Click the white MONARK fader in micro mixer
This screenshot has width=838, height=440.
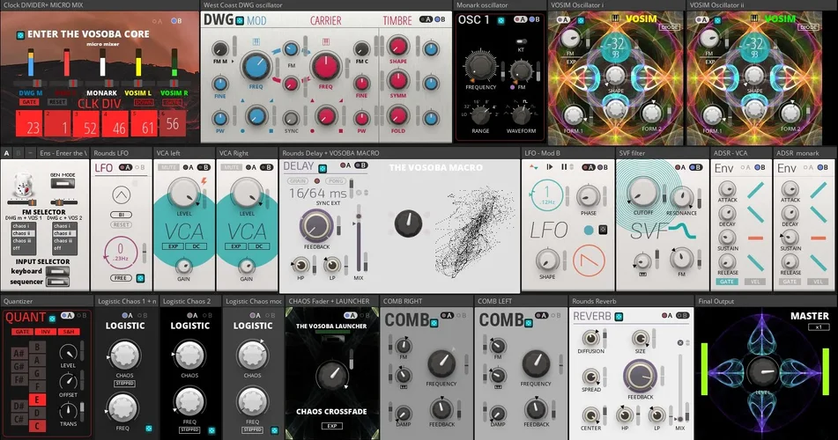point(102,64)
